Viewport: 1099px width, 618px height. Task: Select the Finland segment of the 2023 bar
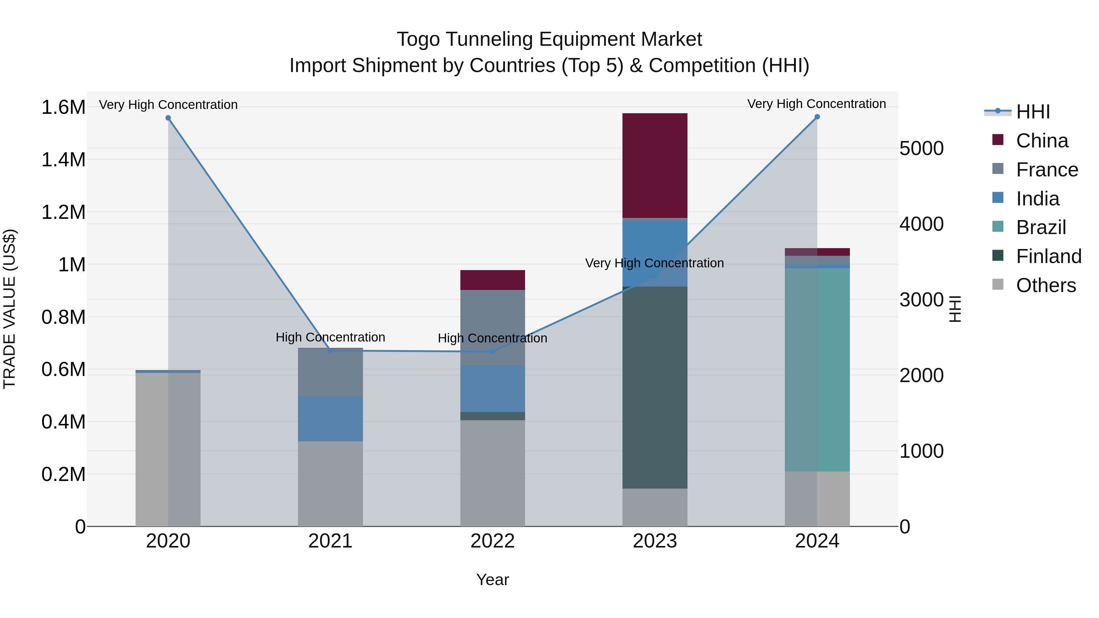[x=655, y=387]
